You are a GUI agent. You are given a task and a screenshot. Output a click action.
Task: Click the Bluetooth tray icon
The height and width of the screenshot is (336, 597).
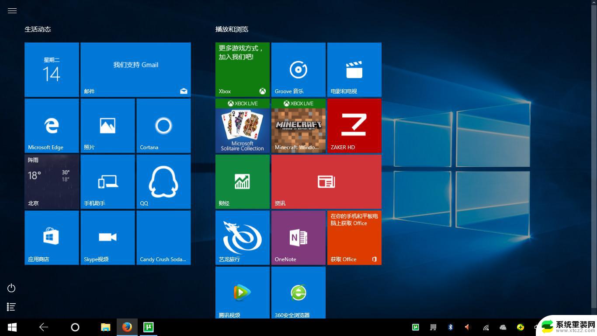click(451, 327)
